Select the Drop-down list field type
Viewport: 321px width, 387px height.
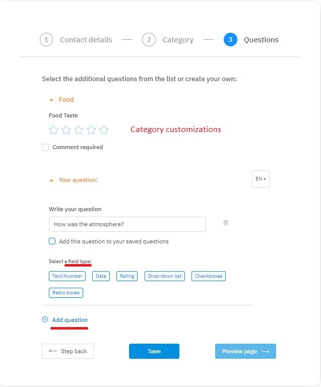click(165, 276)
